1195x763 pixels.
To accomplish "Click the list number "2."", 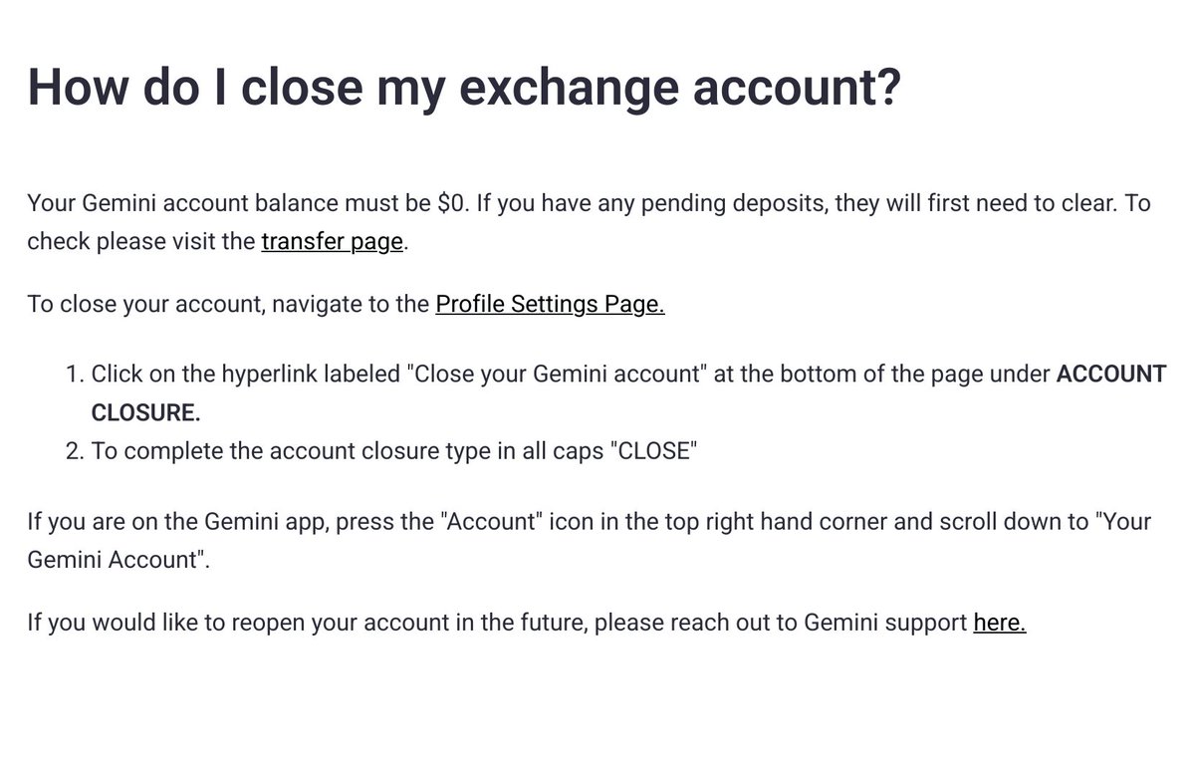I will pyautogui.click(x=75, y=450).
